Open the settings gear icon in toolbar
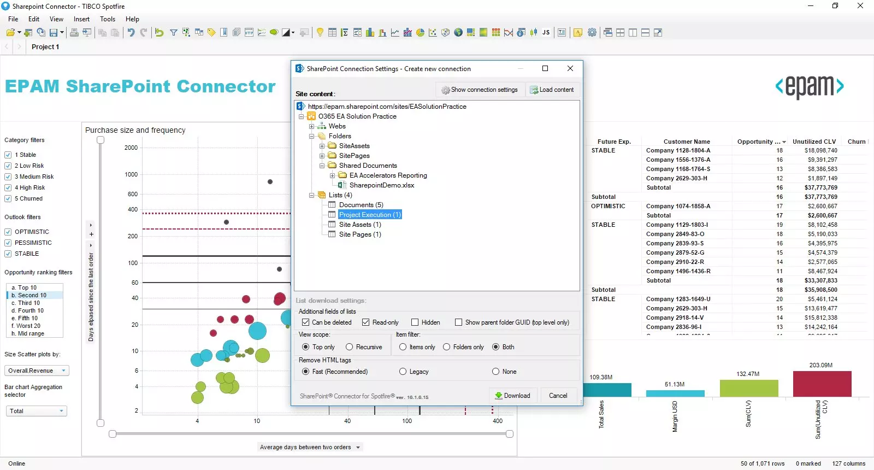Viewport: 874px width, 470px height. pos(592,32)
